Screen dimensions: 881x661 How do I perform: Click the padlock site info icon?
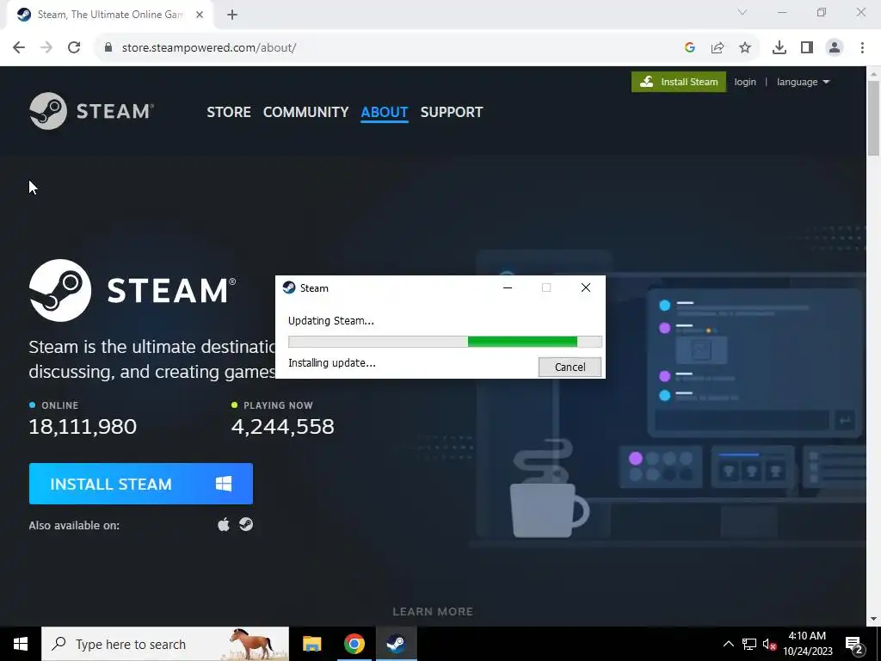(108, 48)
